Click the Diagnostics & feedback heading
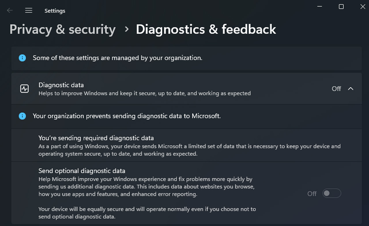369x226 pixels. 206,30
